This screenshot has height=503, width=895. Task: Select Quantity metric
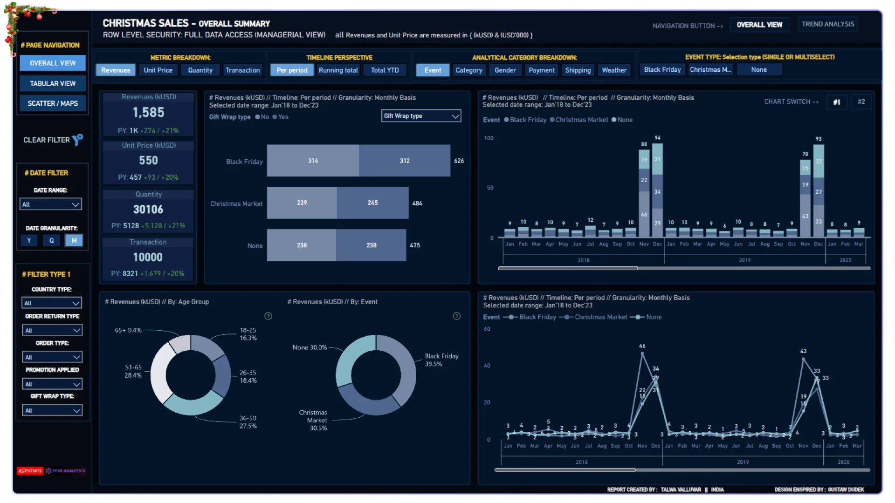point(200,70)
